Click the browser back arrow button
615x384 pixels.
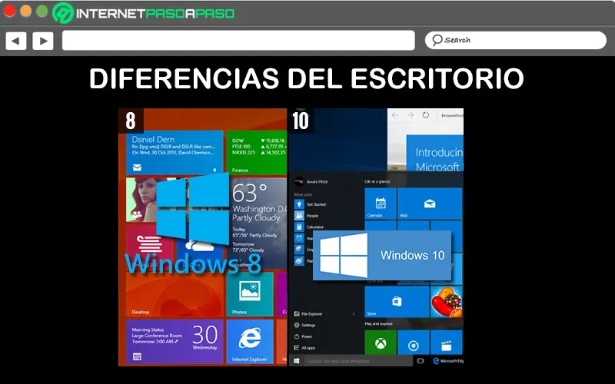point(15,41)
